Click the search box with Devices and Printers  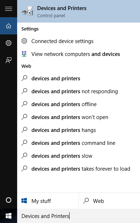pyautogui.click(x=79, y=216)
